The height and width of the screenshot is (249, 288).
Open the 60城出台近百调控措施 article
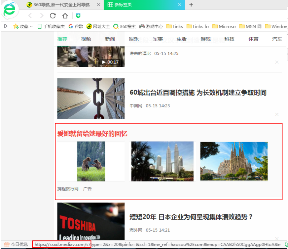pos(198,93)
